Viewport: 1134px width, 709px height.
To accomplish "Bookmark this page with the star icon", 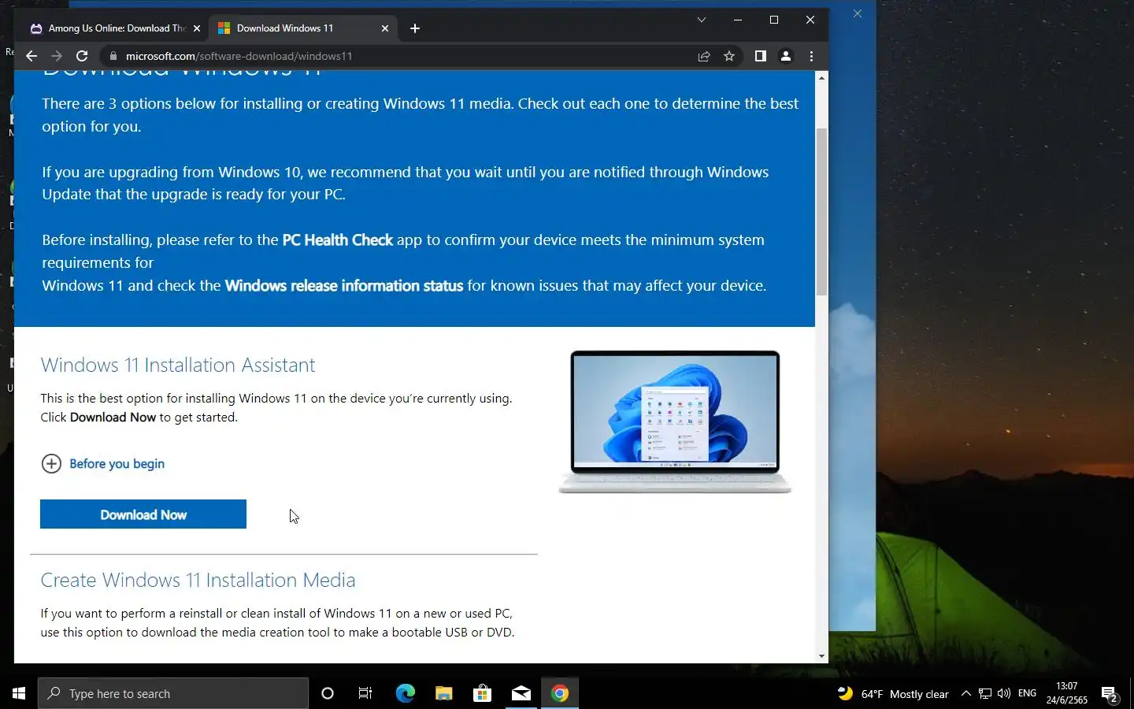I will click(729, 56).
